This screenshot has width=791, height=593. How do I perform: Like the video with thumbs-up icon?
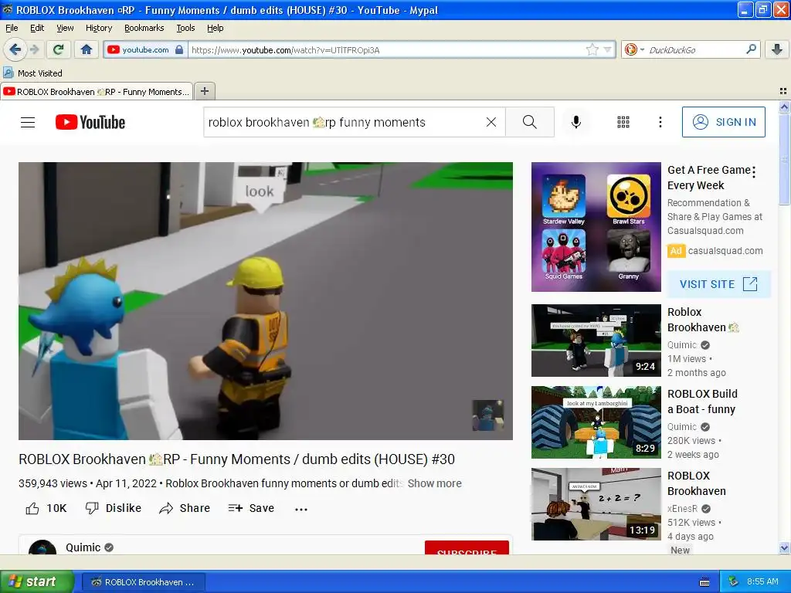32,508
